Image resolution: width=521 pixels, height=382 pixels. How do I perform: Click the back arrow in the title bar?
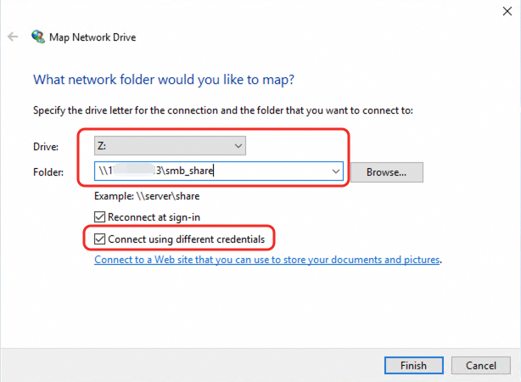pyautogui.click(x=13, y=37)
